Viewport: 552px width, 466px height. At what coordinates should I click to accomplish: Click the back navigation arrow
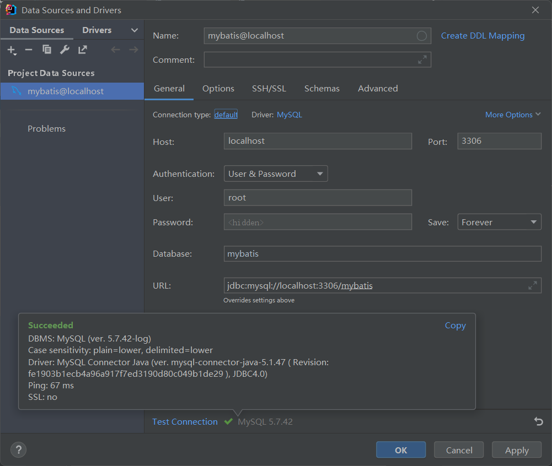(115, 50)
